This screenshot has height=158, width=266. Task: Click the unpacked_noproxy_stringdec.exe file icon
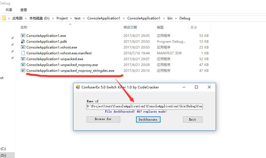pyautogui.click(x=23, y=70)
